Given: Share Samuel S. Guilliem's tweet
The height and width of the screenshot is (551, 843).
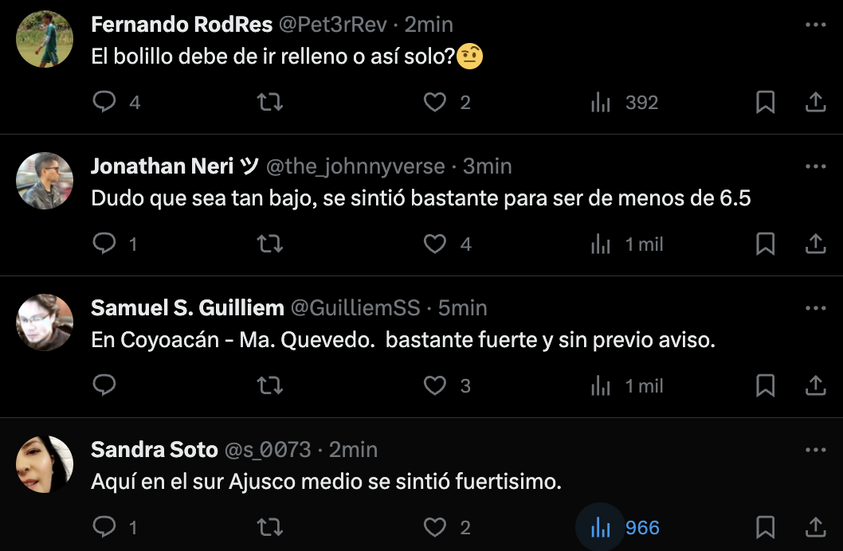Looking at the screenshot, I should point(815,386).
